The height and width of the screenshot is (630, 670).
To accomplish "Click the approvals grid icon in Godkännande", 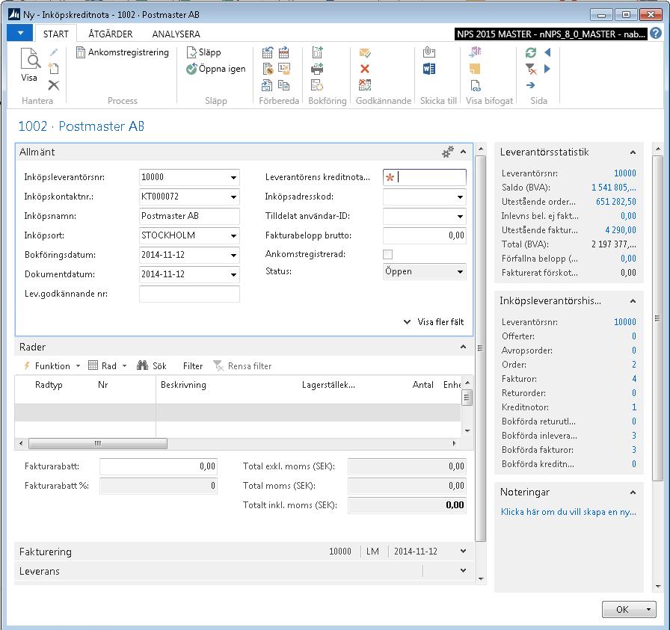I will (x=365, y=85).
